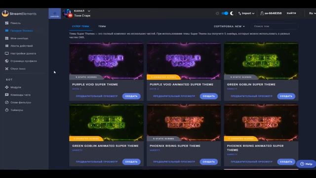
Task: Click Выйти logout link
Action: click(x=291, y=13)
